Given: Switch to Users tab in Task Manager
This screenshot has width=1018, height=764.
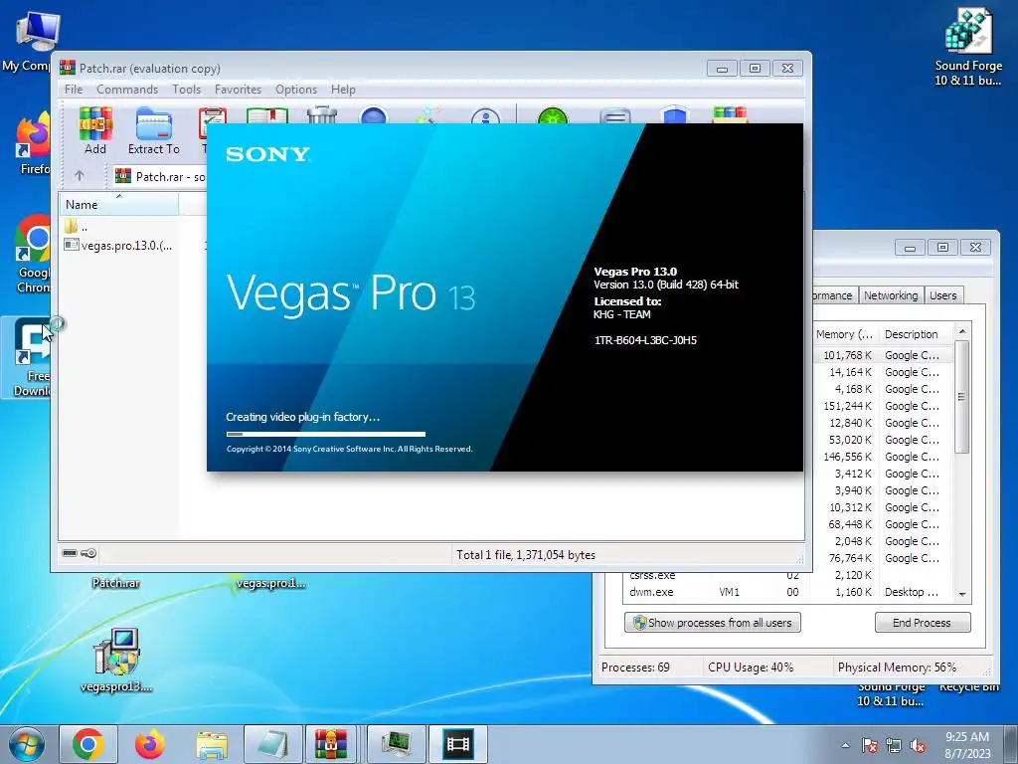Looking at the screenshot, I should pyautogui.click(x=942, y=295).
